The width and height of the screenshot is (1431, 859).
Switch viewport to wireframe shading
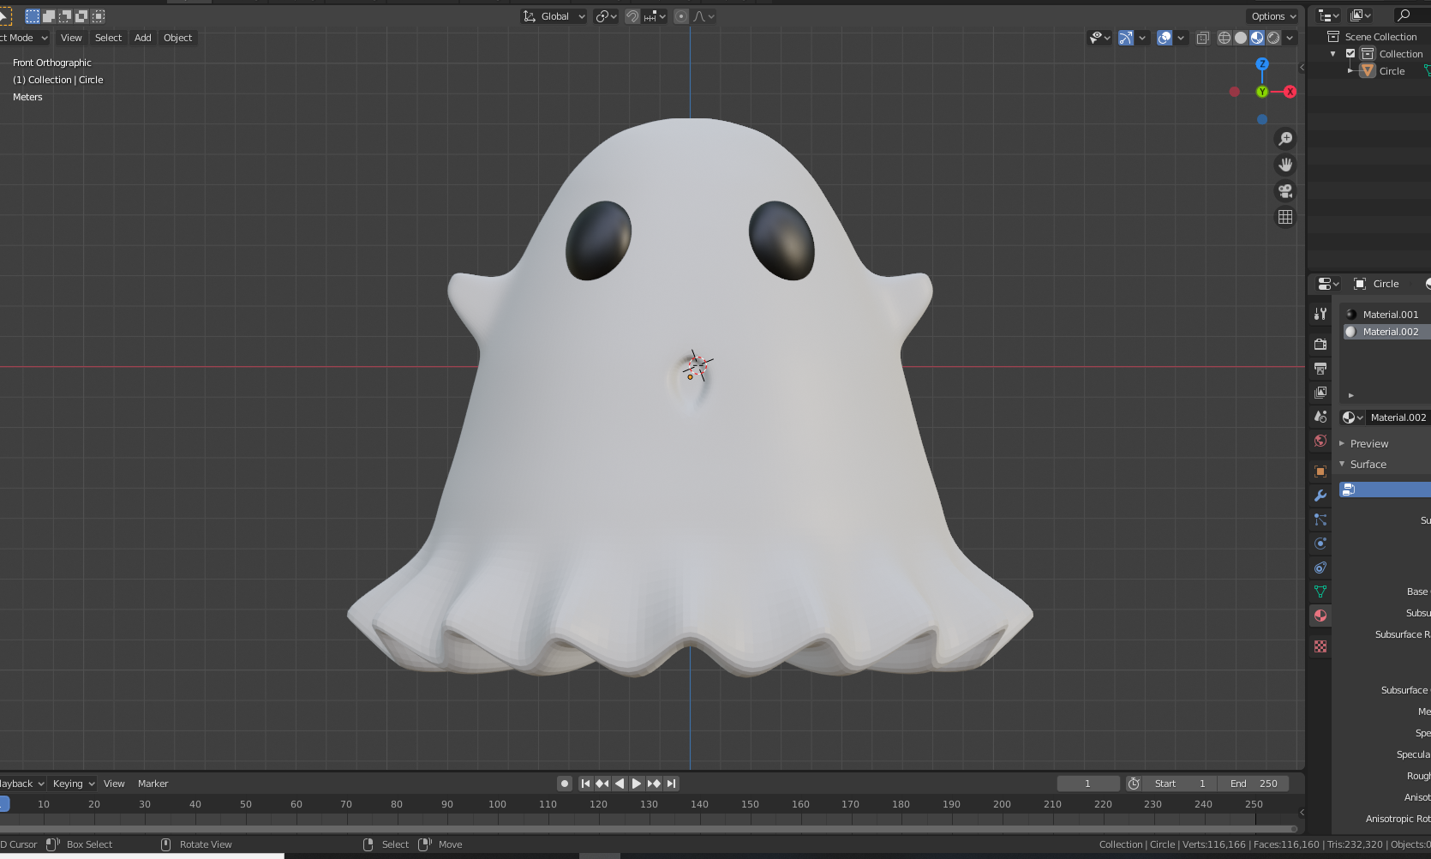[x=1224, y=38]
